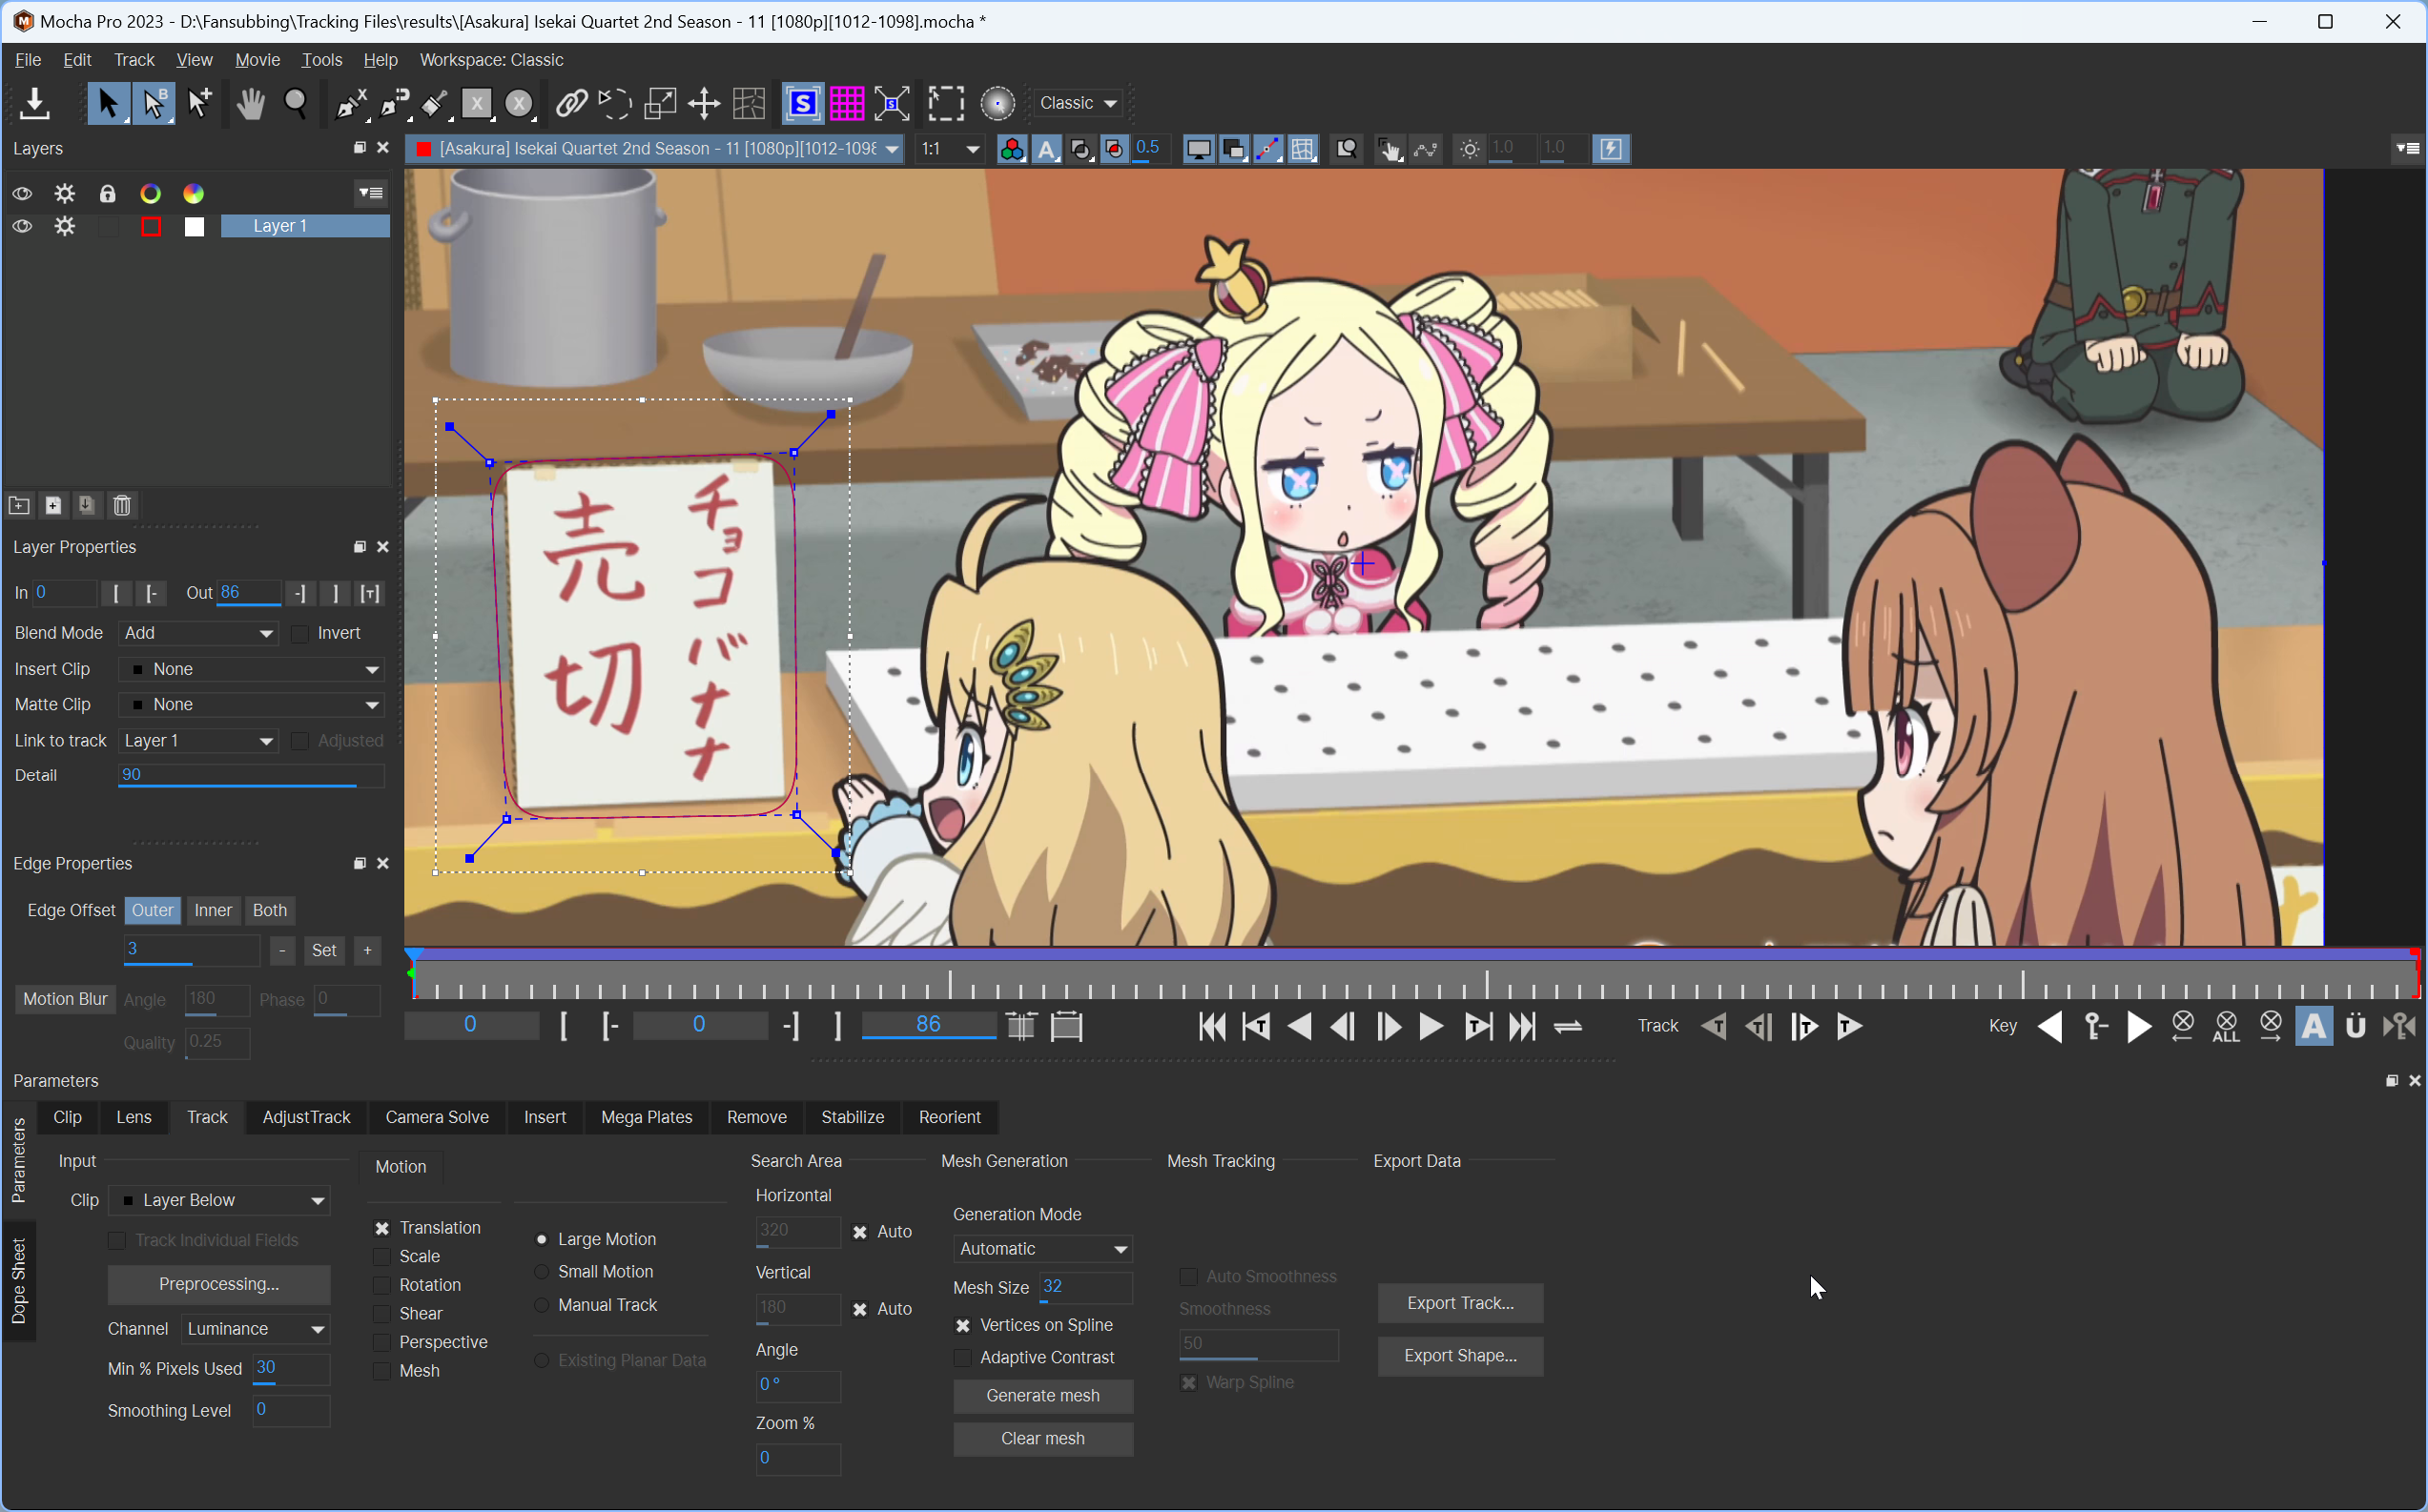Click Track Forwards button
The height and width of the screenshot is (1512, 2428).
(x=1849, y=1027)
